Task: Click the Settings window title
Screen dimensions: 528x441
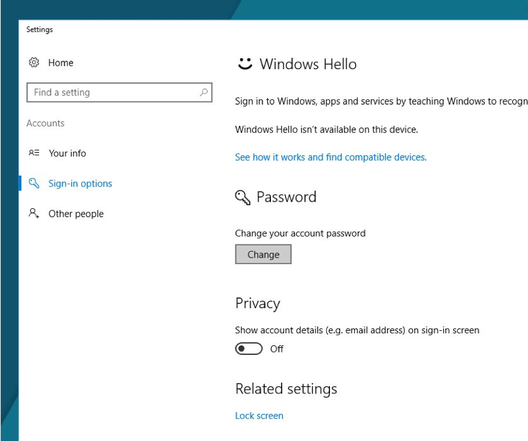Action: (39, 29)
